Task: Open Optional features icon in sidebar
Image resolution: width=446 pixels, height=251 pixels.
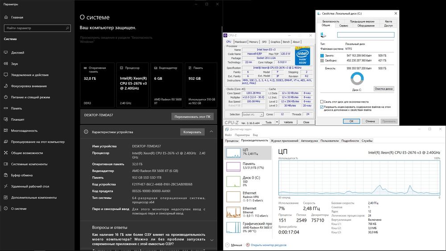Action: tap(6, 197)
